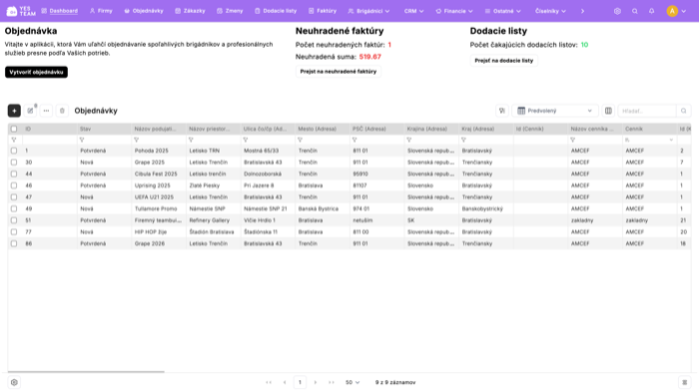Open the page size 50 dropdown
The width and height of the screenshot is (699, 392).
[352, 382]
